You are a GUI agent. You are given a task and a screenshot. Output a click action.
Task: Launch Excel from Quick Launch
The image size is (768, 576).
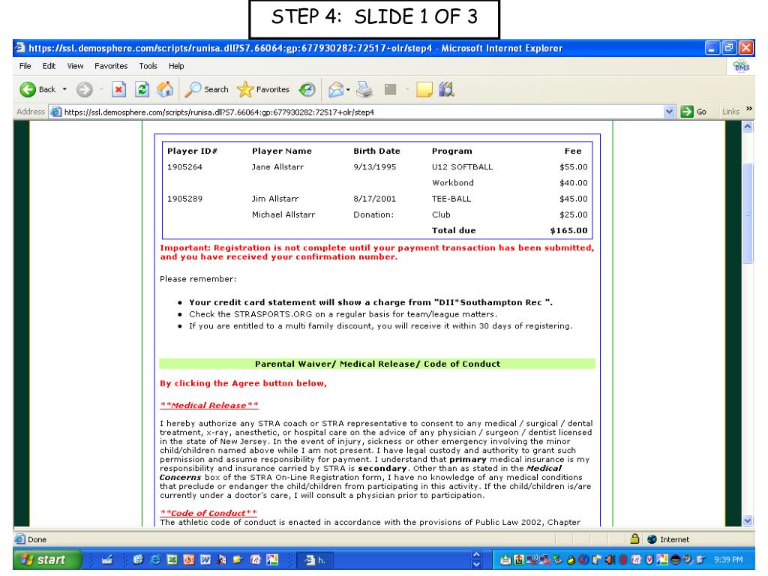(172, 559)
